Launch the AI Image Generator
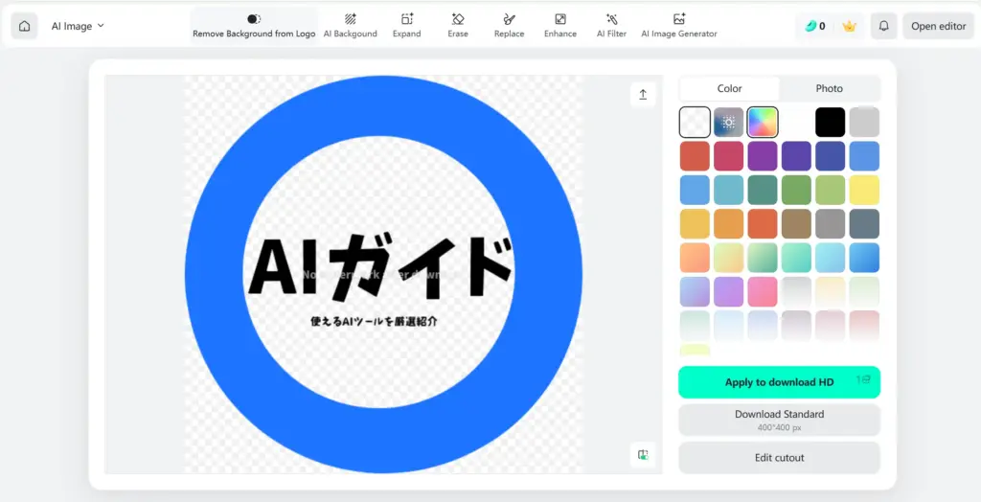981x502 pixels. [678, 26]
